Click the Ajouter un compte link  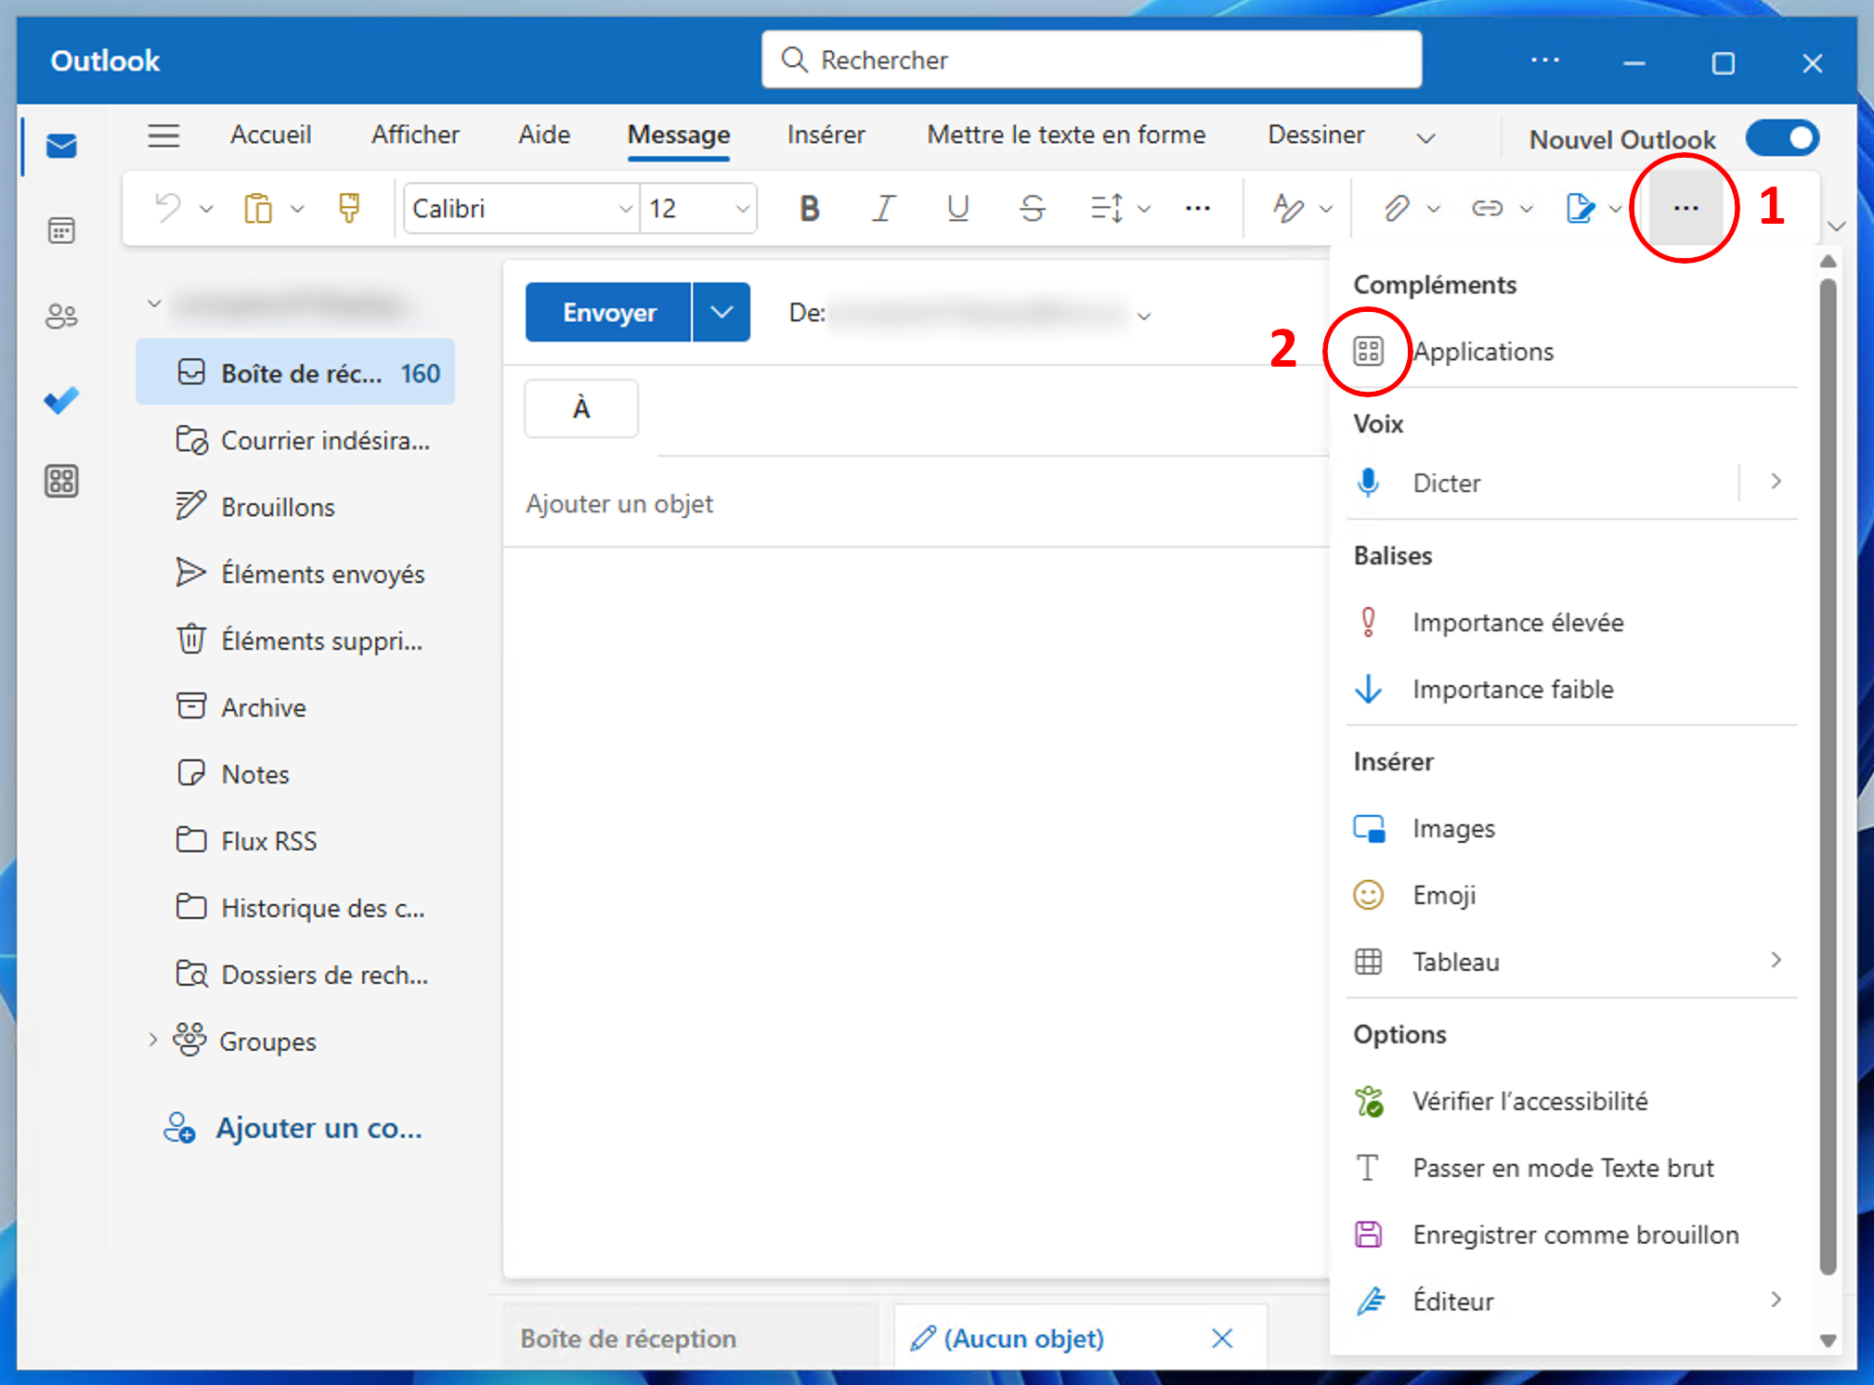tap(319, 1128)
